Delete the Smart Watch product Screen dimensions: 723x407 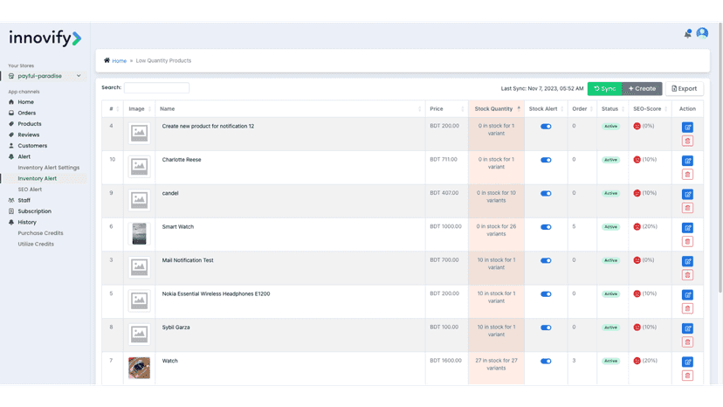coord(687,242)
